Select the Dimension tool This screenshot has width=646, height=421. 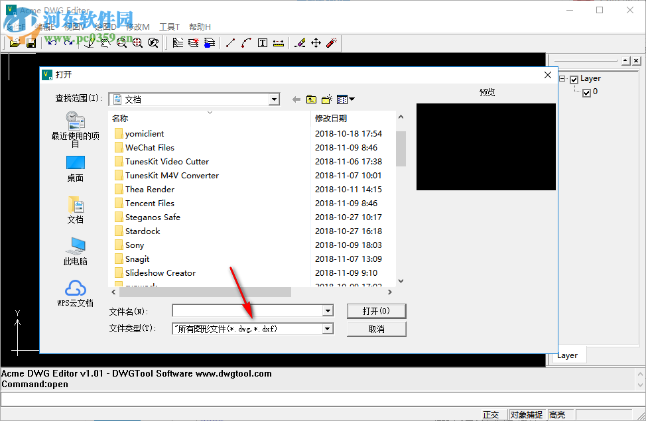click(x=279, y=43)
